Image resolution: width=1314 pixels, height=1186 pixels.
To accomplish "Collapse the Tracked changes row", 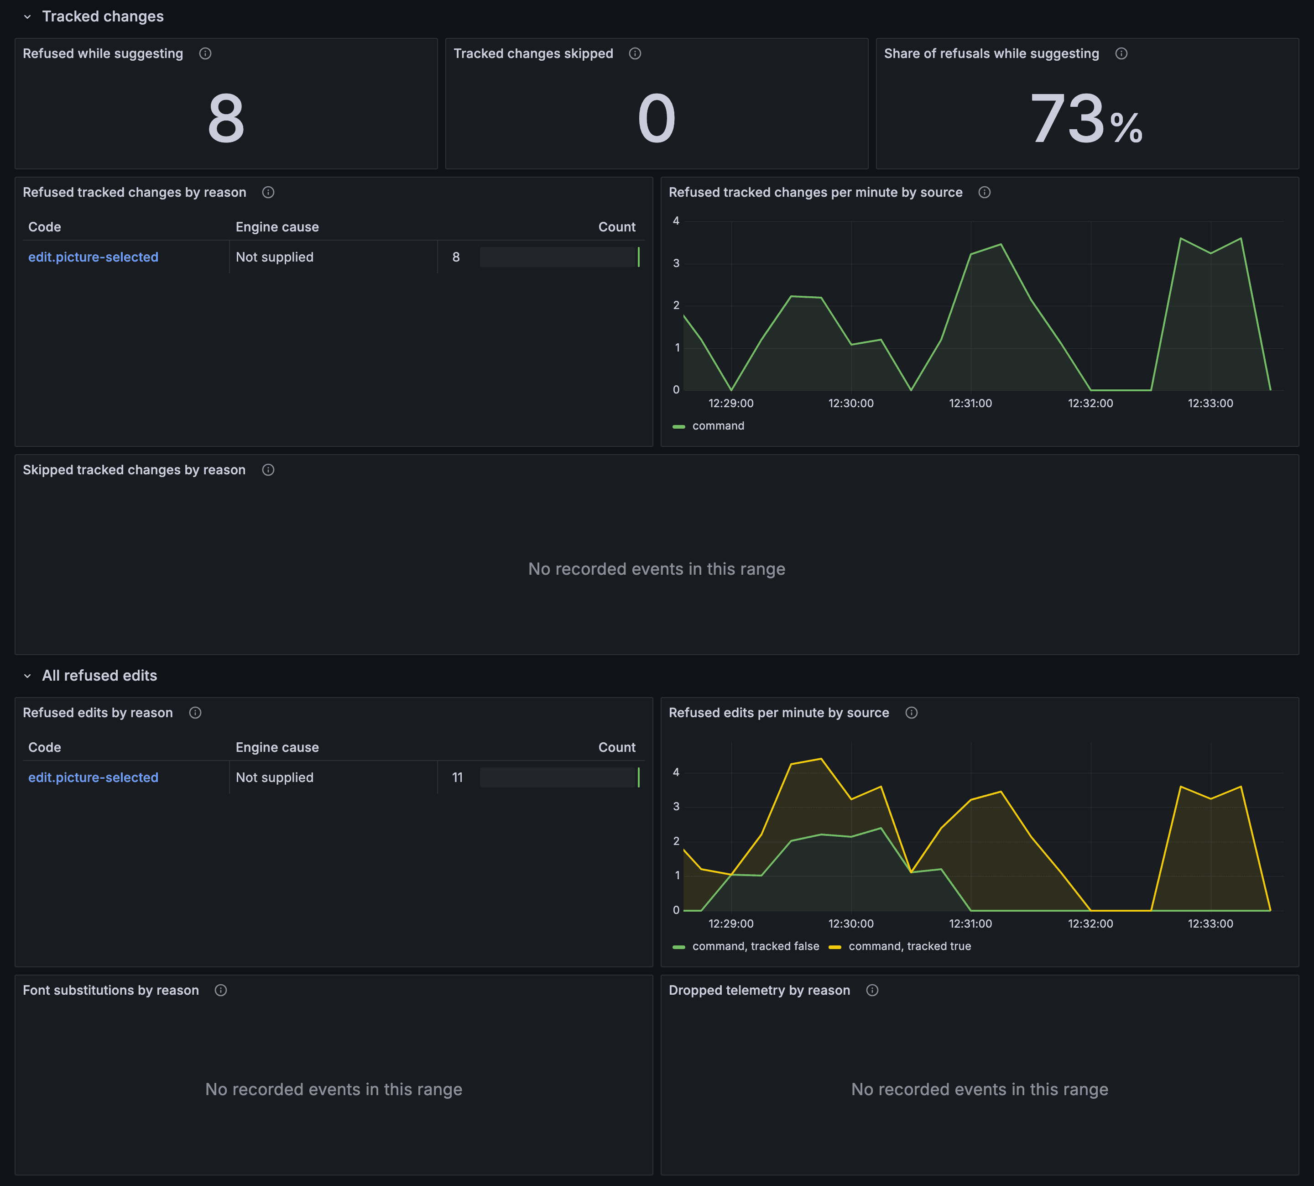I will click(x=27, y=17).
